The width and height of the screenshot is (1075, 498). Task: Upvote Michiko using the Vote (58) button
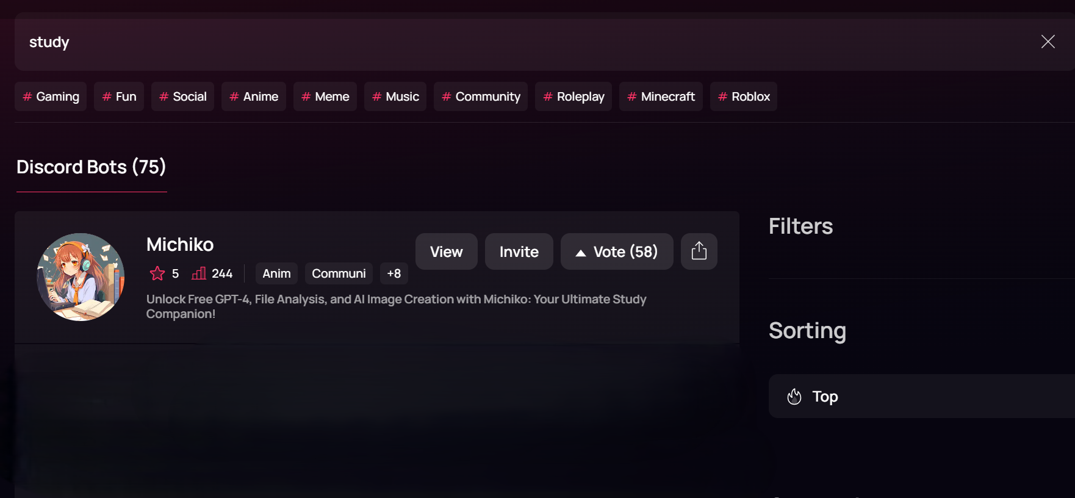point(616,251)
